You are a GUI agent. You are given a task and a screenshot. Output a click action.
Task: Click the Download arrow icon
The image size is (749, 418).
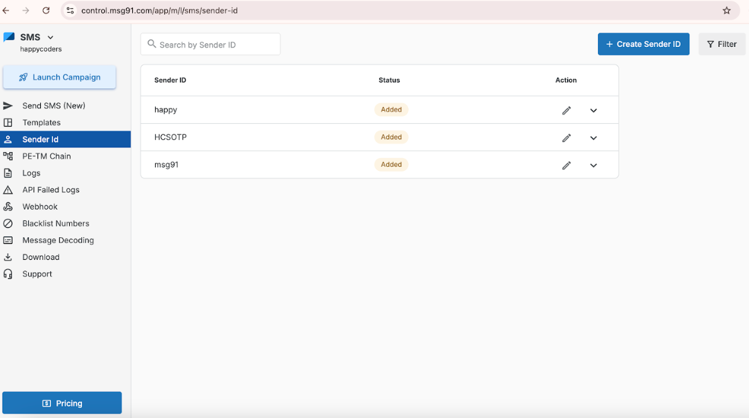(8, 257)
